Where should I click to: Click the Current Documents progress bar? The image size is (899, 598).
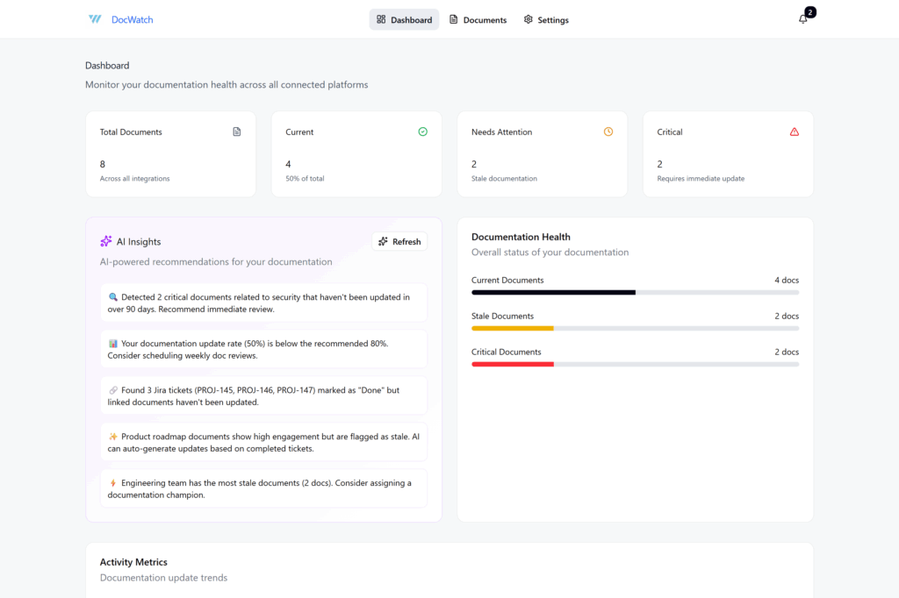(x=635, y=292)
